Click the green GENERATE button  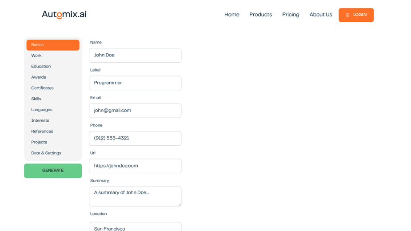[x=53, y=171]
